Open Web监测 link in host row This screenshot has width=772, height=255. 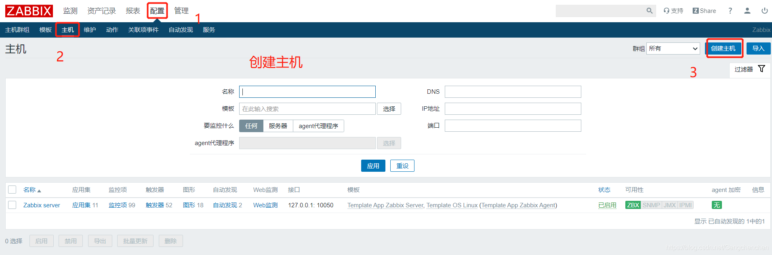point(265,205)
